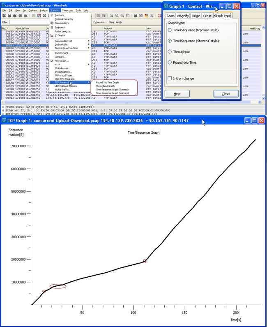Stop the running capture icon
The height and width of the screenshot is (327, 267).
(x=20, y=16)
